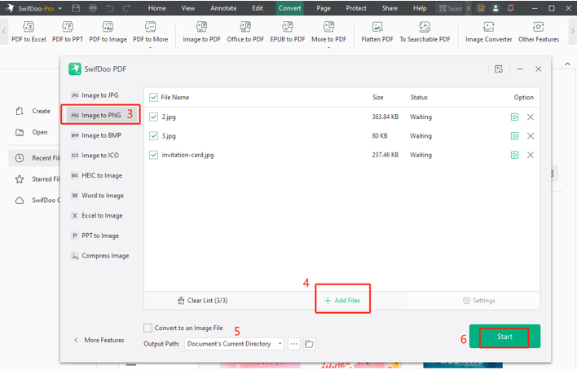Open Image to PDF converter
Image resolution: width=577 pixels, height=370 pixels.
click(201, 32)
